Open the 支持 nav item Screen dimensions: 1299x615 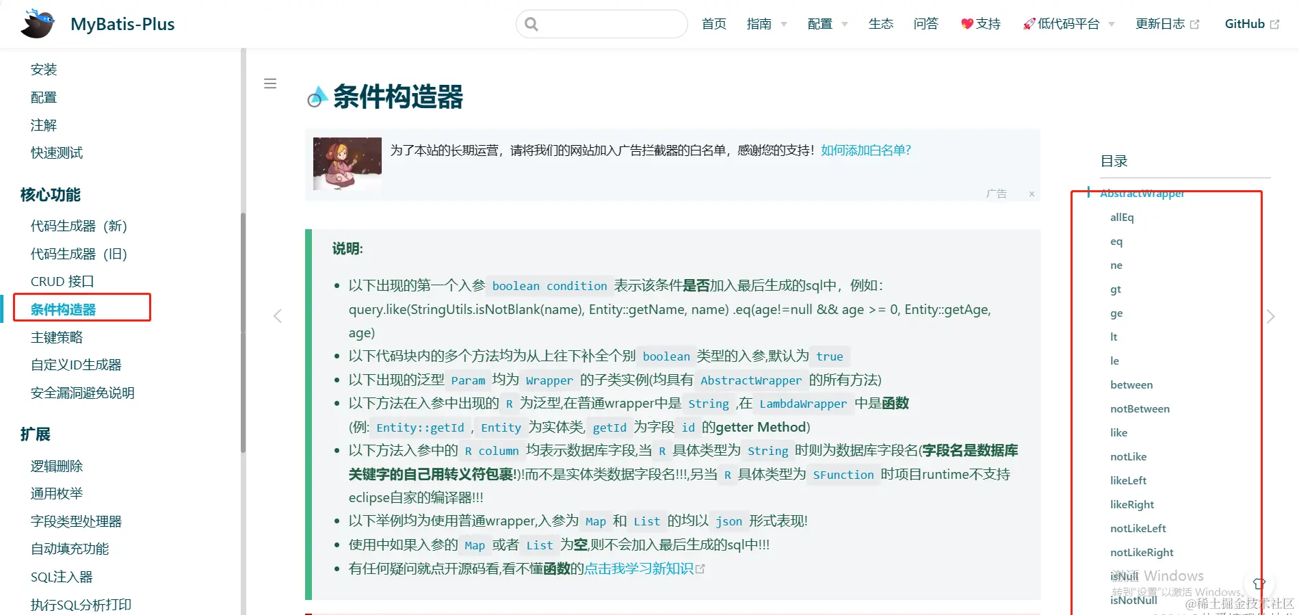click(981, 24)
